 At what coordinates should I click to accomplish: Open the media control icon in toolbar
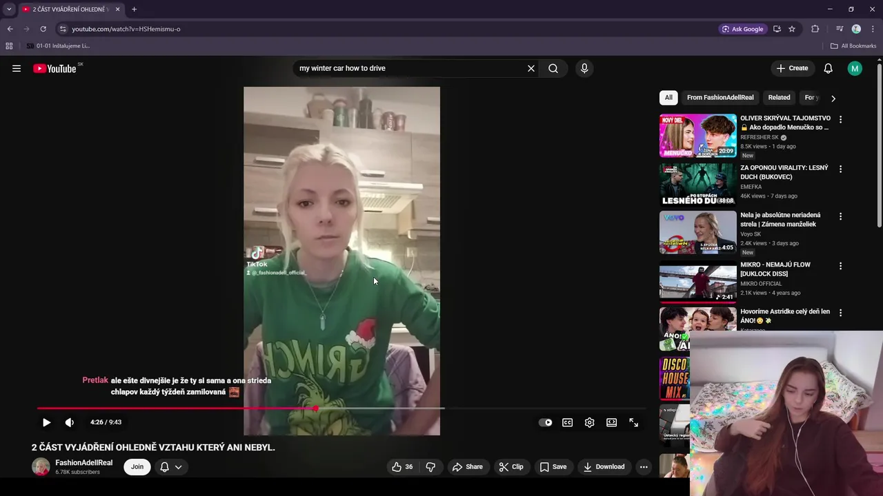[x=840, y=29]
